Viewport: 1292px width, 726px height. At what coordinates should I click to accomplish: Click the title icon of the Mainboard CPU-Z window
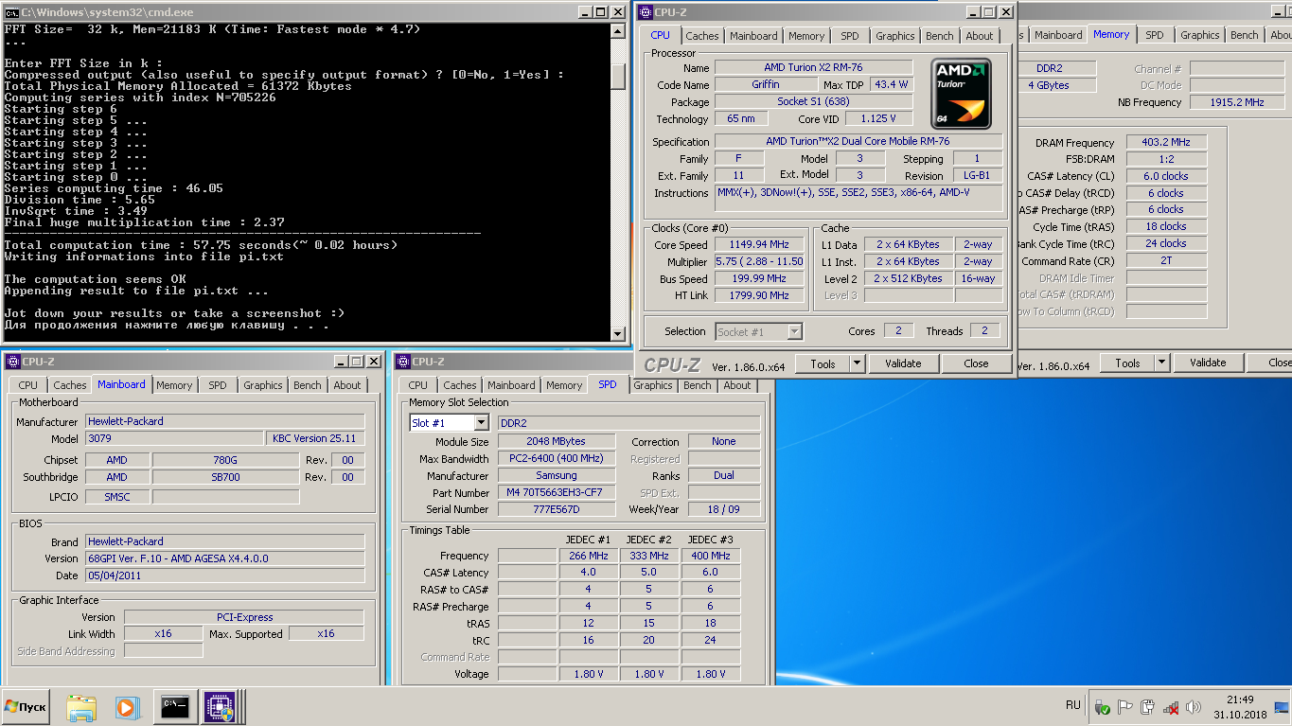pos(13,362)
